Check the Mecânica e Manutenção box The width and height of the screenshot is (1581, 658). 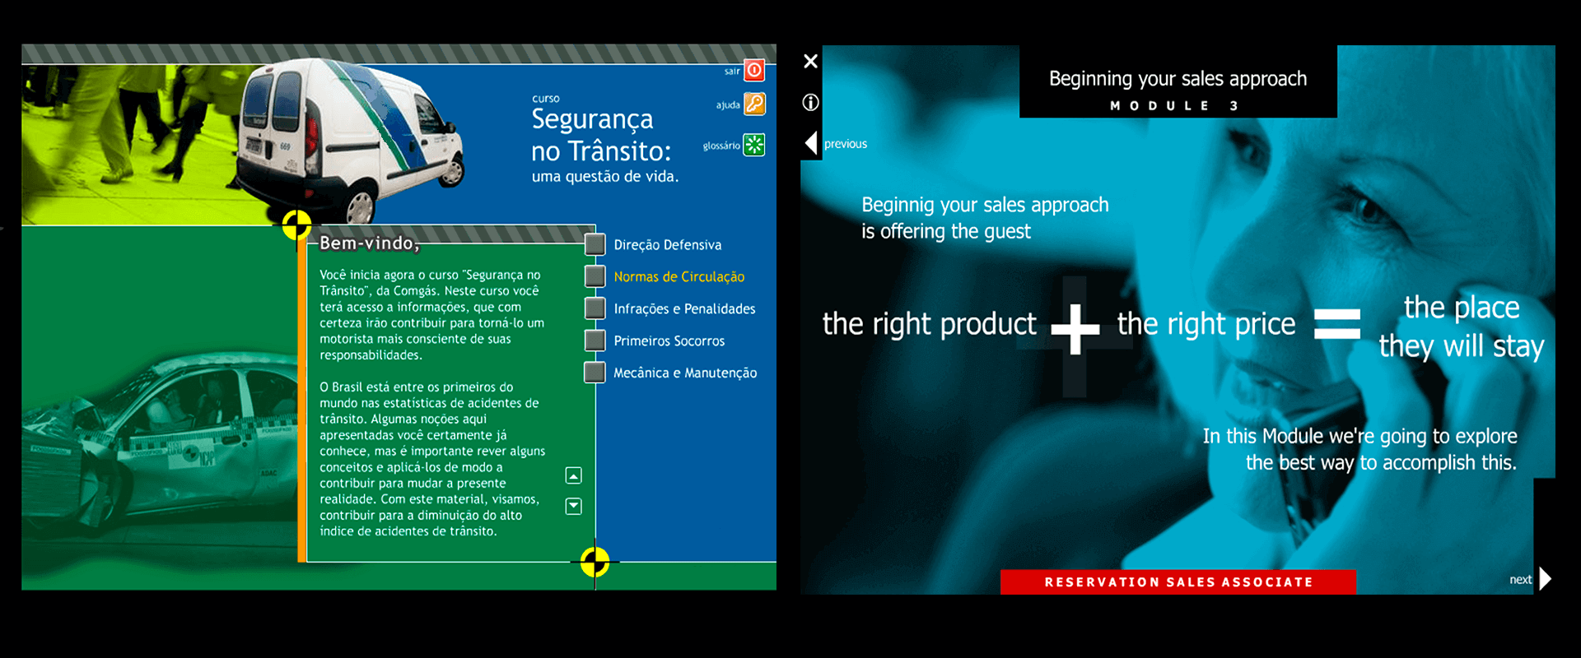595,373
